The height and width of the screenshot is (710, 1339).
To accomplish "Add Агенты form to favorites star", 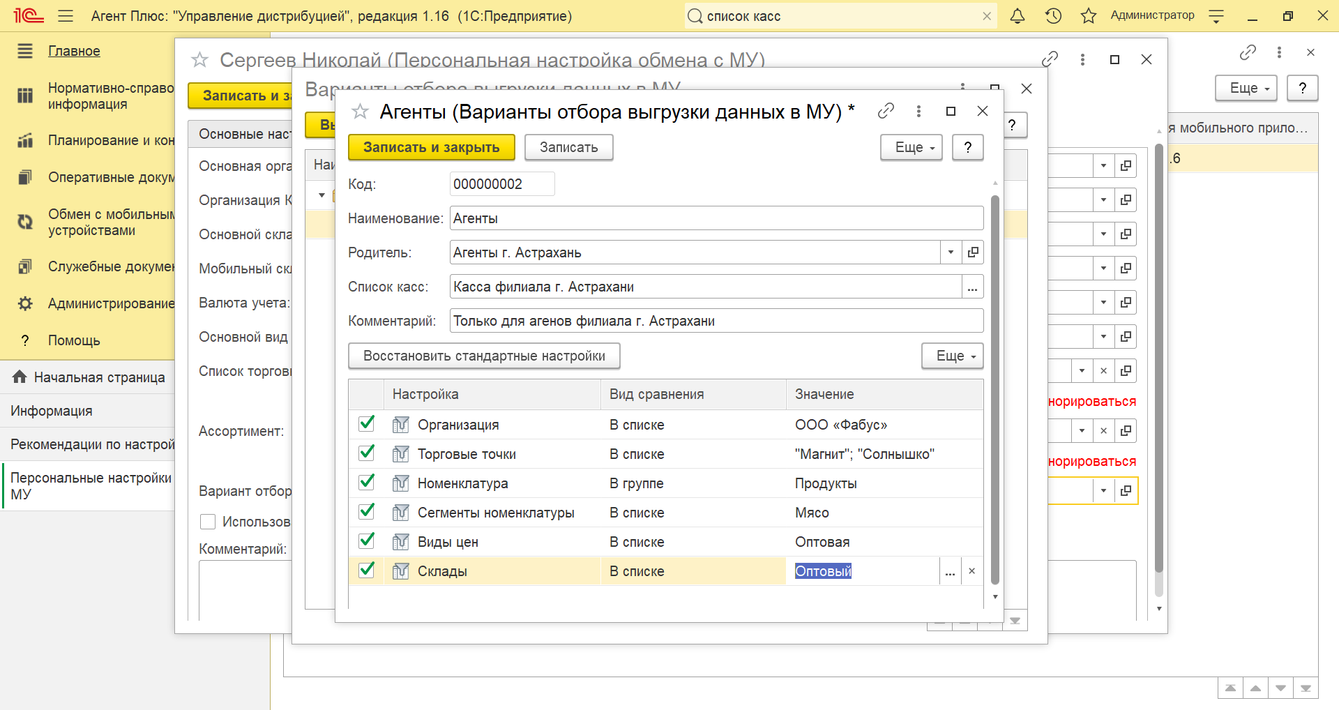I will tap(360, 111).
